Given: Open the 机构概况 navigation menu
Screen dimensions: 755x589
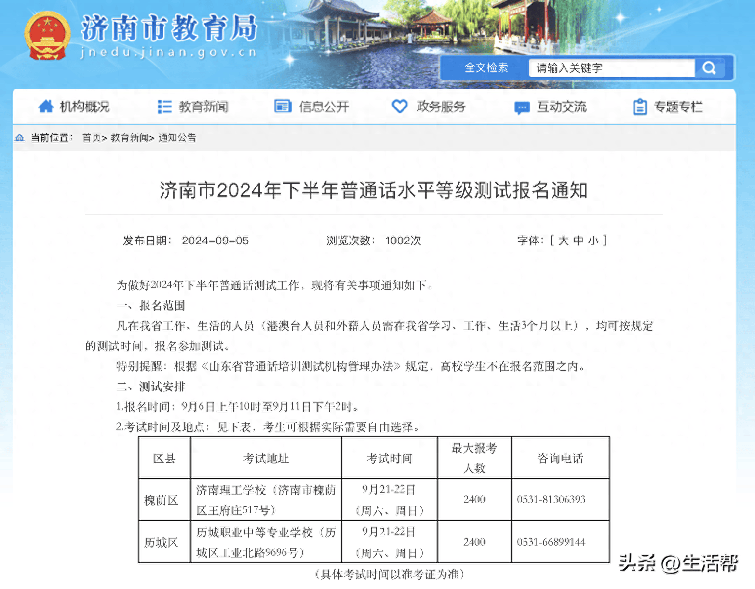Looking at the screenshot, I should [x=84, y=107].
